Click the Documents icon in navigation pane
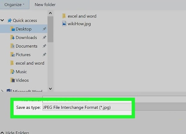 pyautogui.click(x=12, y=46)
